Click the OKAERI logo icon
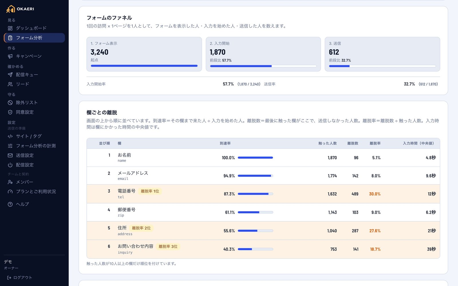The width and height of the screenshot is (458, 286). [x=11, y=9]
